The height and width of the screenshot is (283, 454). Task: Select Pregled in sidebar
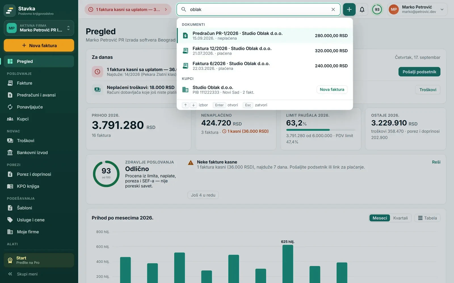pyautogui.click(x=39, y=61)
